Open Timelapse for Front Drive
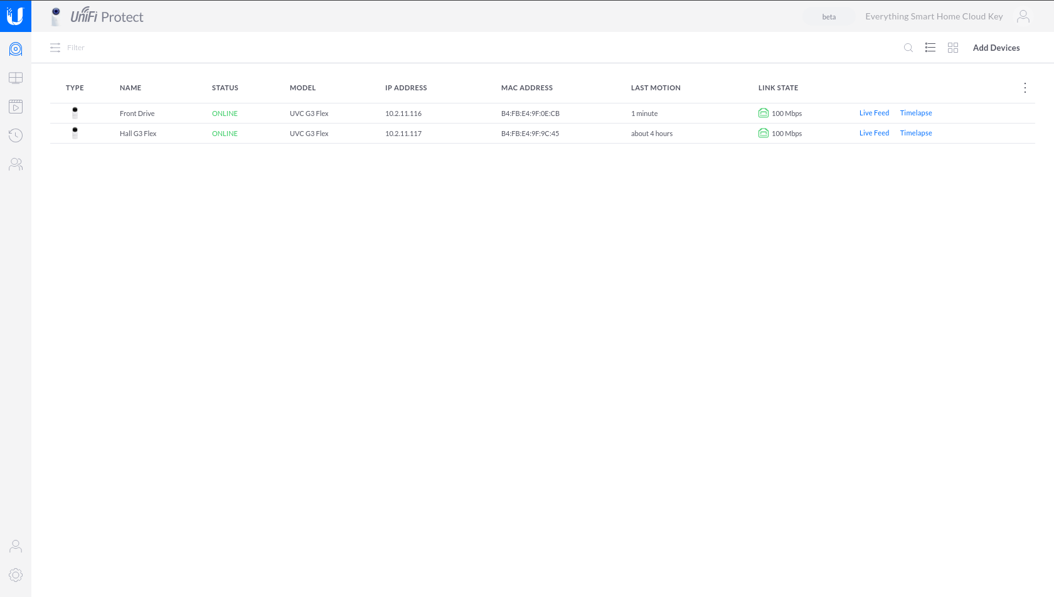The image size is (1054, 597). (x=916, y=113)
